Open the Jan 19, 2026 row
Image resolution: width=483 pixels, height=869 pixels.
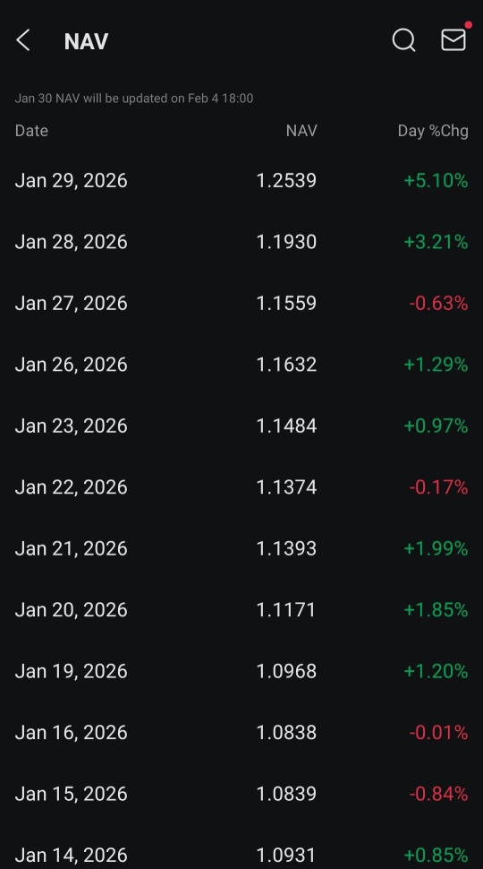click(241, 671)
